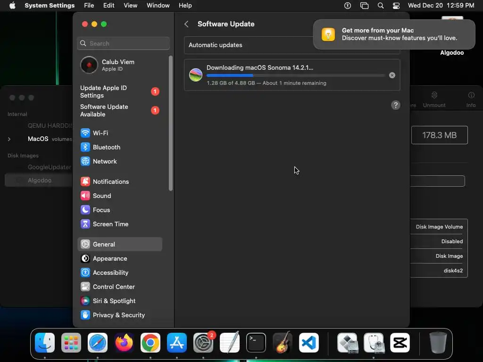Open CapCut from the Dock
The image size is (483, 362).
click(x=400, y=343)
